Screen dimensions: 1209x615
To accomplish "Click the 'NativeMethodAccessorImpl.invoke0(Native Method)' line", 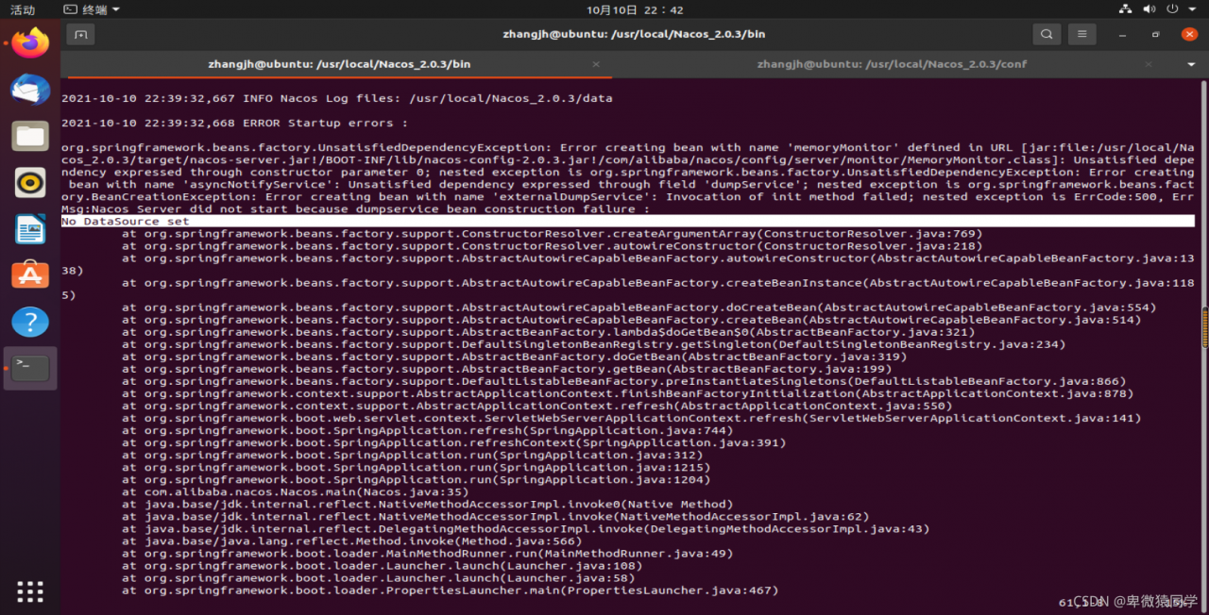I will click(427, 505).
